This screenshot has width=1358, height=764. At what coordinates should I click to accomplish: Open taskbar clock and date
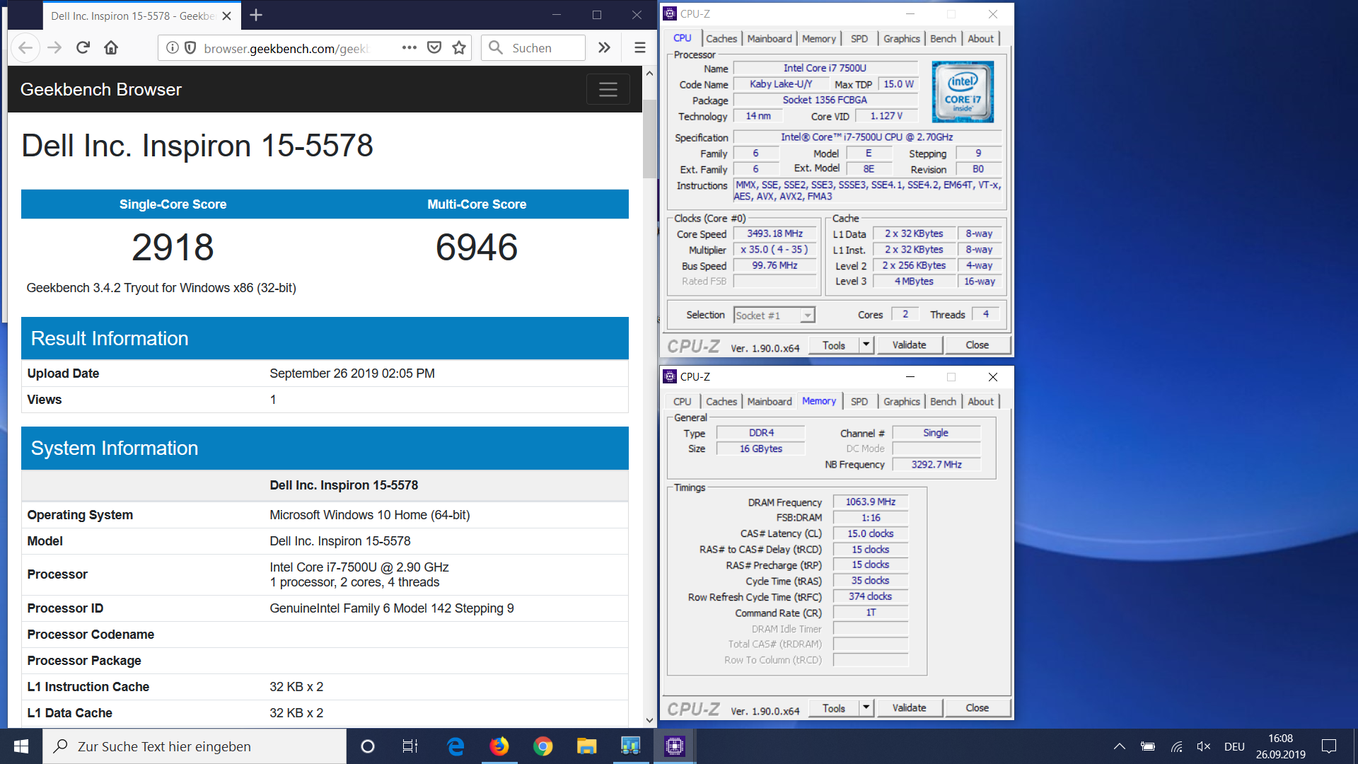(x=1281, y=746)
